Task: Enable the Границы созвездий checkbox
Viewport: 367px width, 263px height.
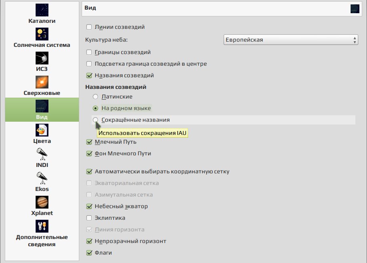Action: pyautogui.click(x=89, y=52)
